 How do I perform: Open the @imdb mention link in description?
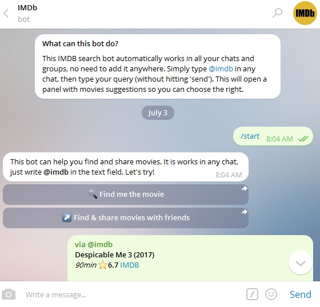pyautogui.click(x=221, y=68)
